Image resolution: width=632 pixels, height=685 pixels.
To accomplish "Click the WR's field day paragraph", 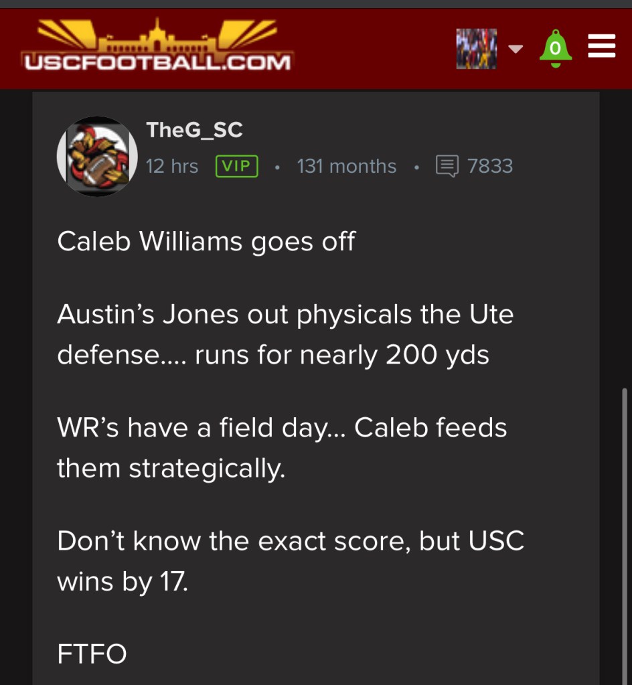I will coord(282,447).
